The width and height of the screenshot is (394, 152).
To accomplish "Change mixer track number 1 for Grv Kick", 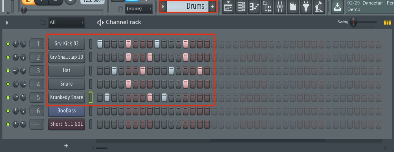I will pos(37,44).
